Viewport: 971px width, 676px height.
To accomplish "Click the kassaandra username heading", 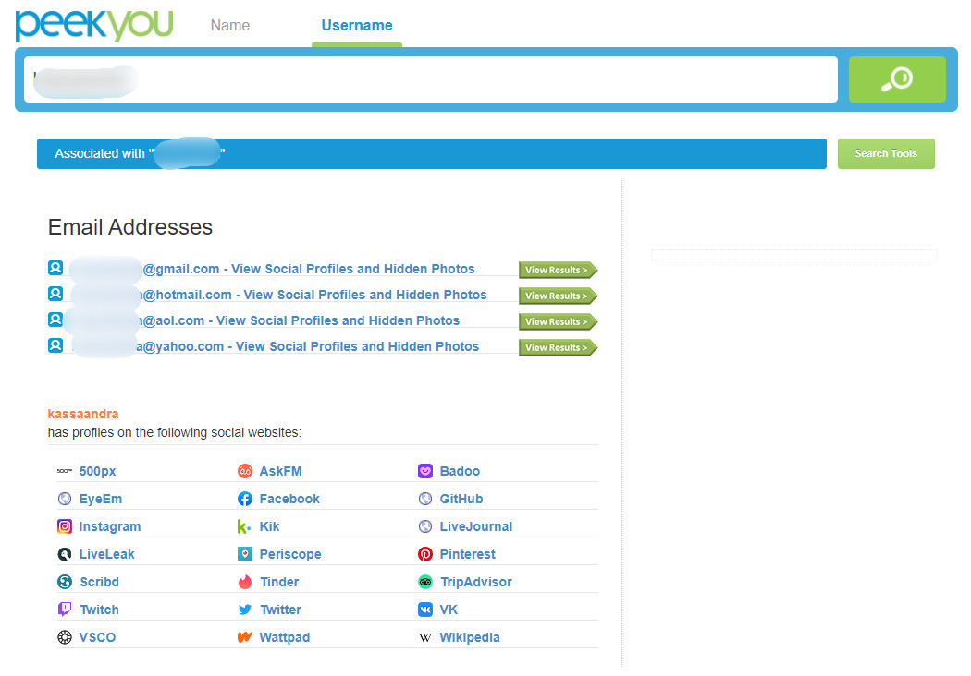I will [x=83, y=414].
